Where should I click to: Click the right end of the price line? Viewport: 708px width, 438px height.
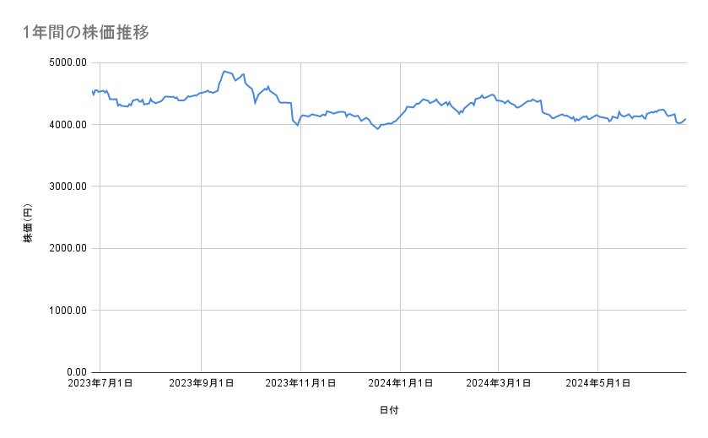(686, 119)
